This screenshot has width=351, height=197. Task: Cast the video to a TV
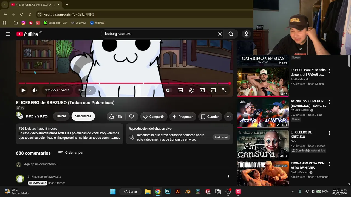click(x=213, y=90)
